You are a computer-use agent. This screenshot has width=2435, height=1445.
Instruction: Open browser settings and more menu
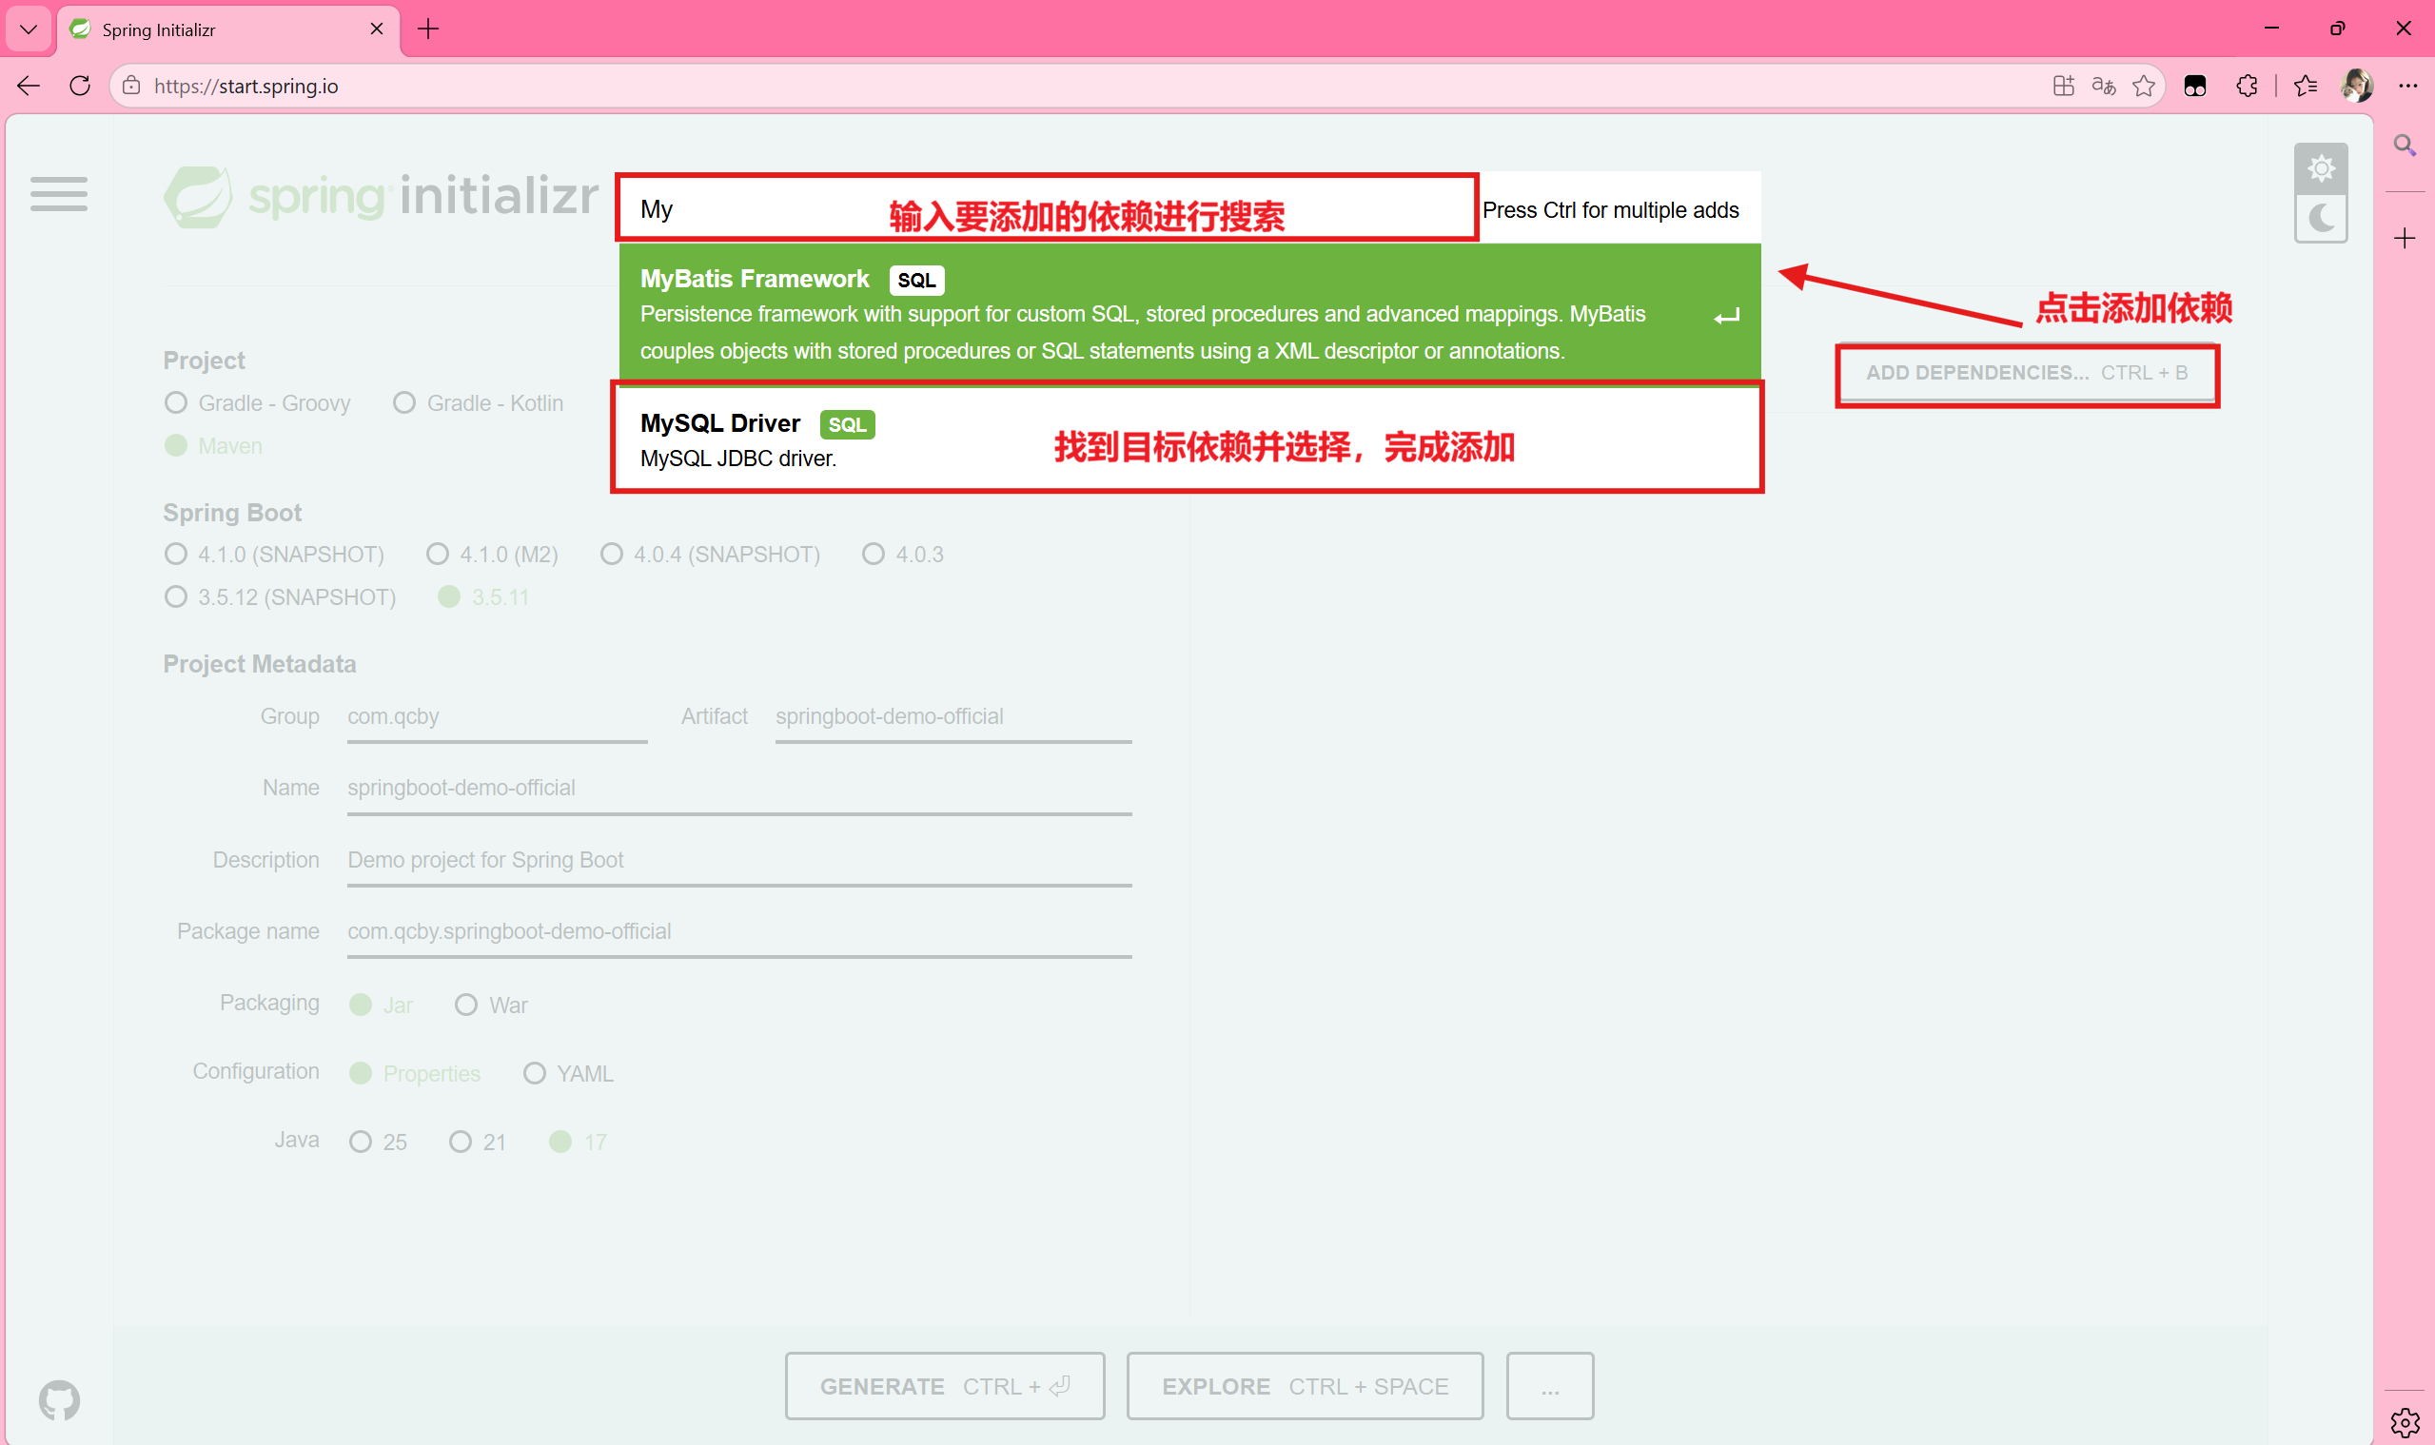click(x=2407, y=86)
